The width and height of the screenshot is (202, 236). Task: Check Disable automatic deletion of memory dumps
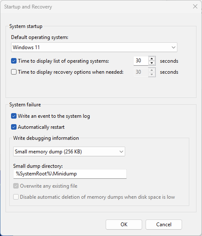point(16,197)
